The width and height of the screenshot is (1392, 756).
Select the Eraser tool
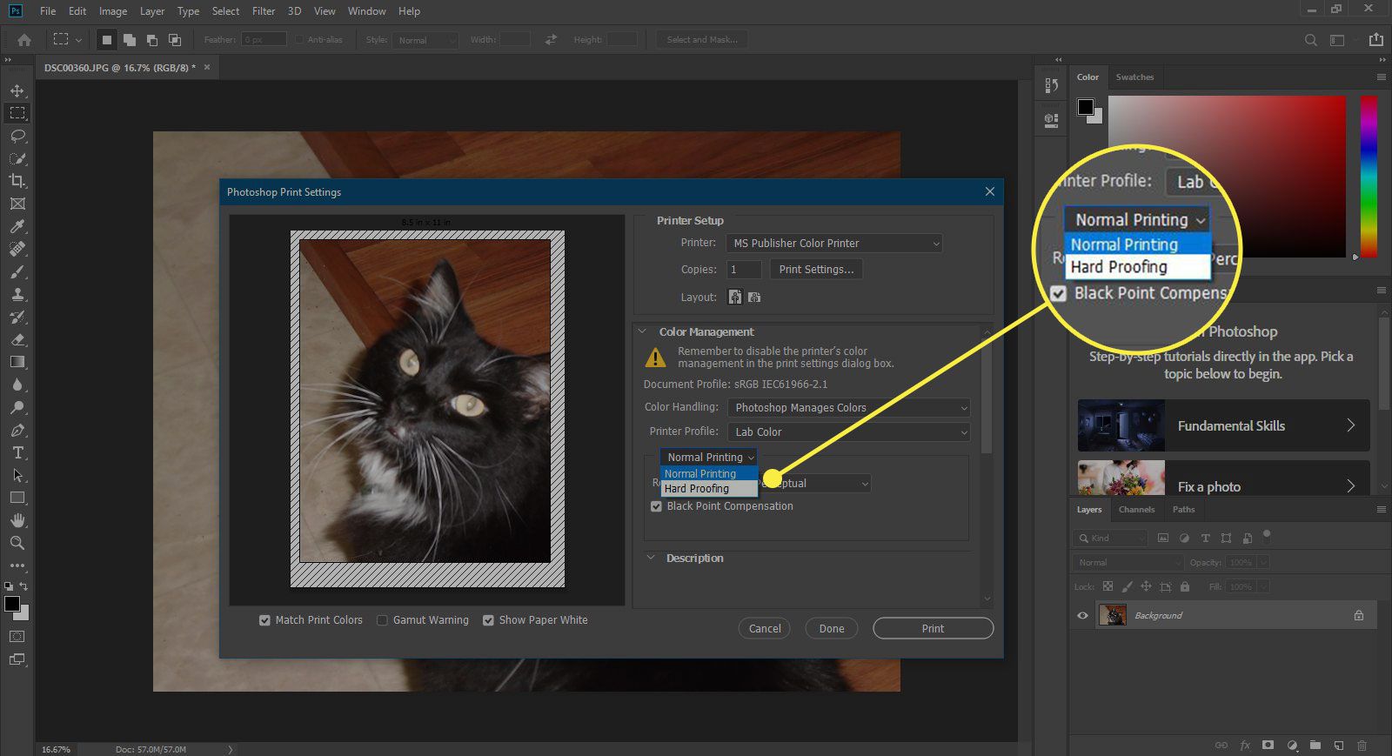[17, 339]
